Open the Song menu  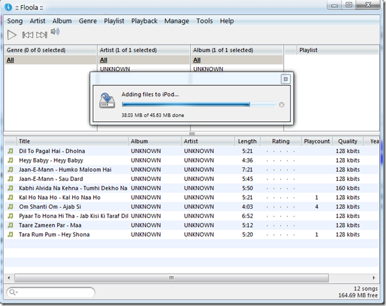point(15,21)
